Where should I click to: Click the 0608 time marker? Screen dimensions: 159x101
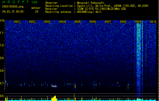123,22
